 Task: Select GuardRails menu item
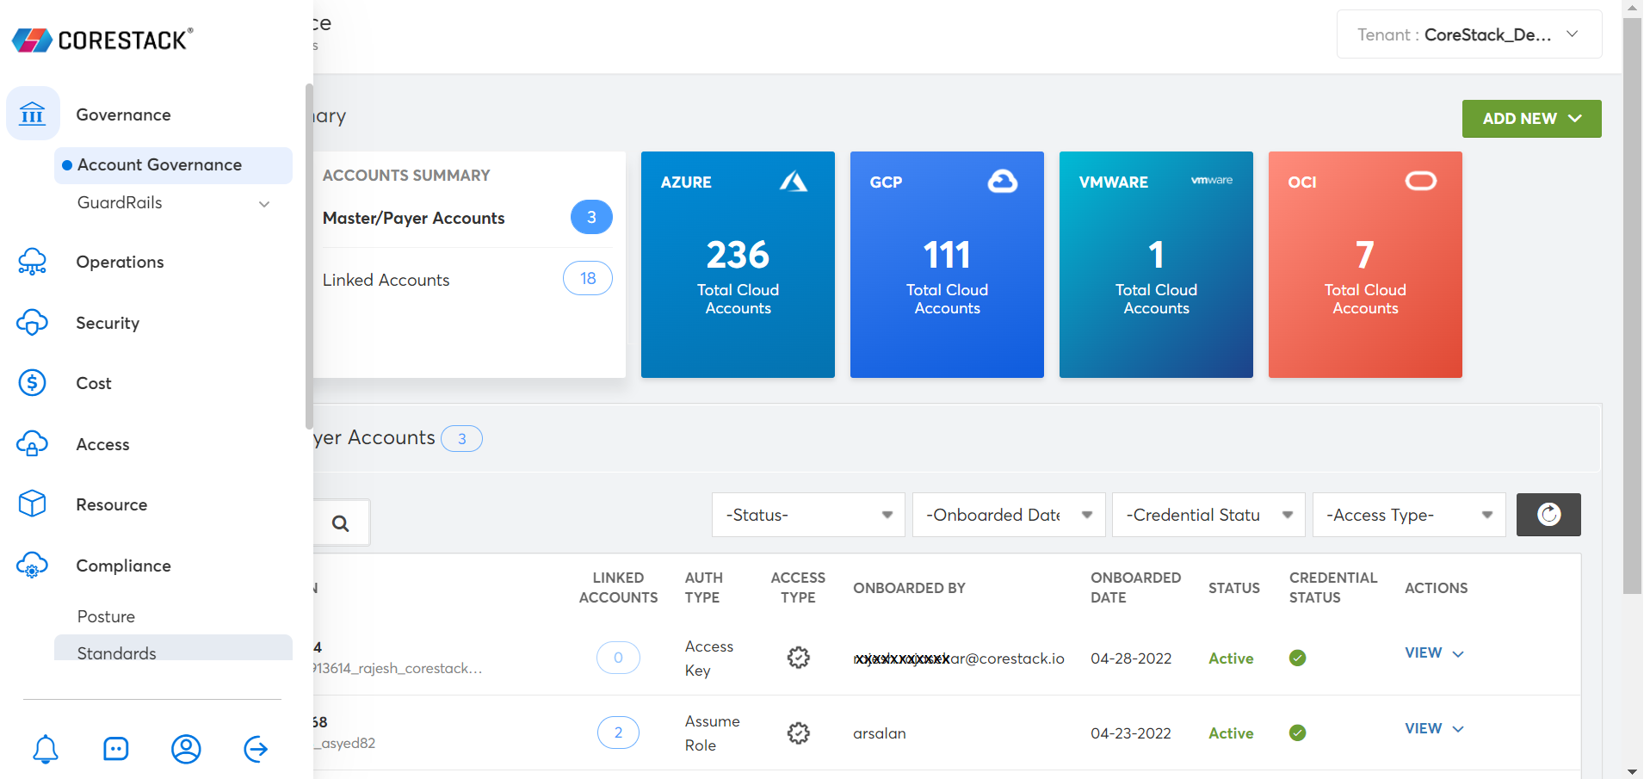tap(120, 203)
